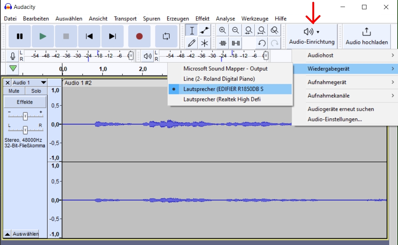This screenshot has height=245, width=398.
Task: Select the Draw pencil tool
Action: (191, 43)
